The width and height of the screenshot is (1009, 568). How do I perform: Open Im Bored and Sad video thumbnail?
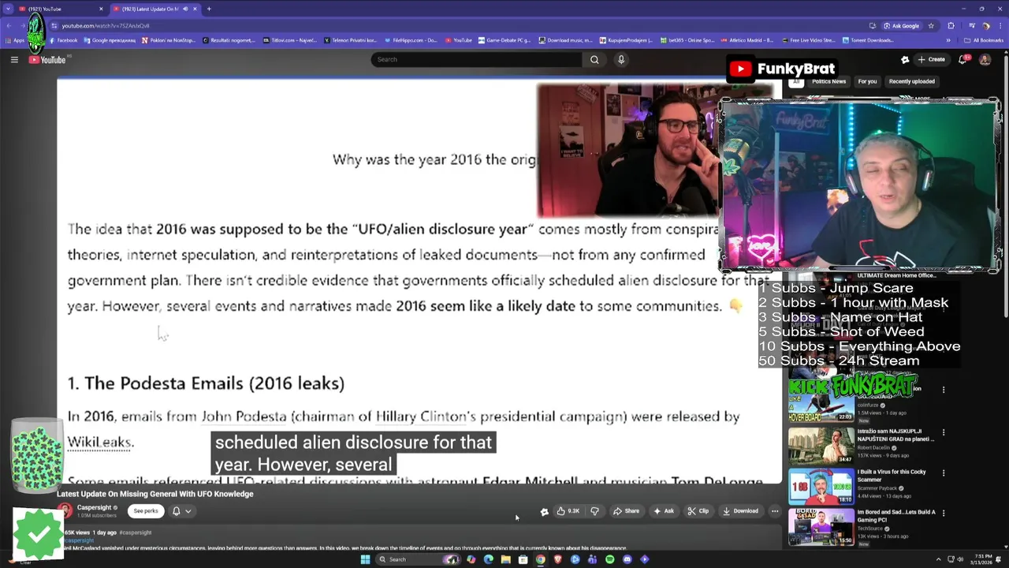(821, 527)
